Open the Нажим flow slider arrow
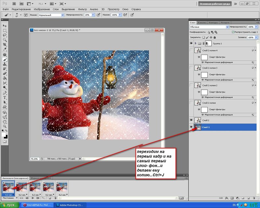The width and height of the screenshot is (260, 208). coord(120,15)
